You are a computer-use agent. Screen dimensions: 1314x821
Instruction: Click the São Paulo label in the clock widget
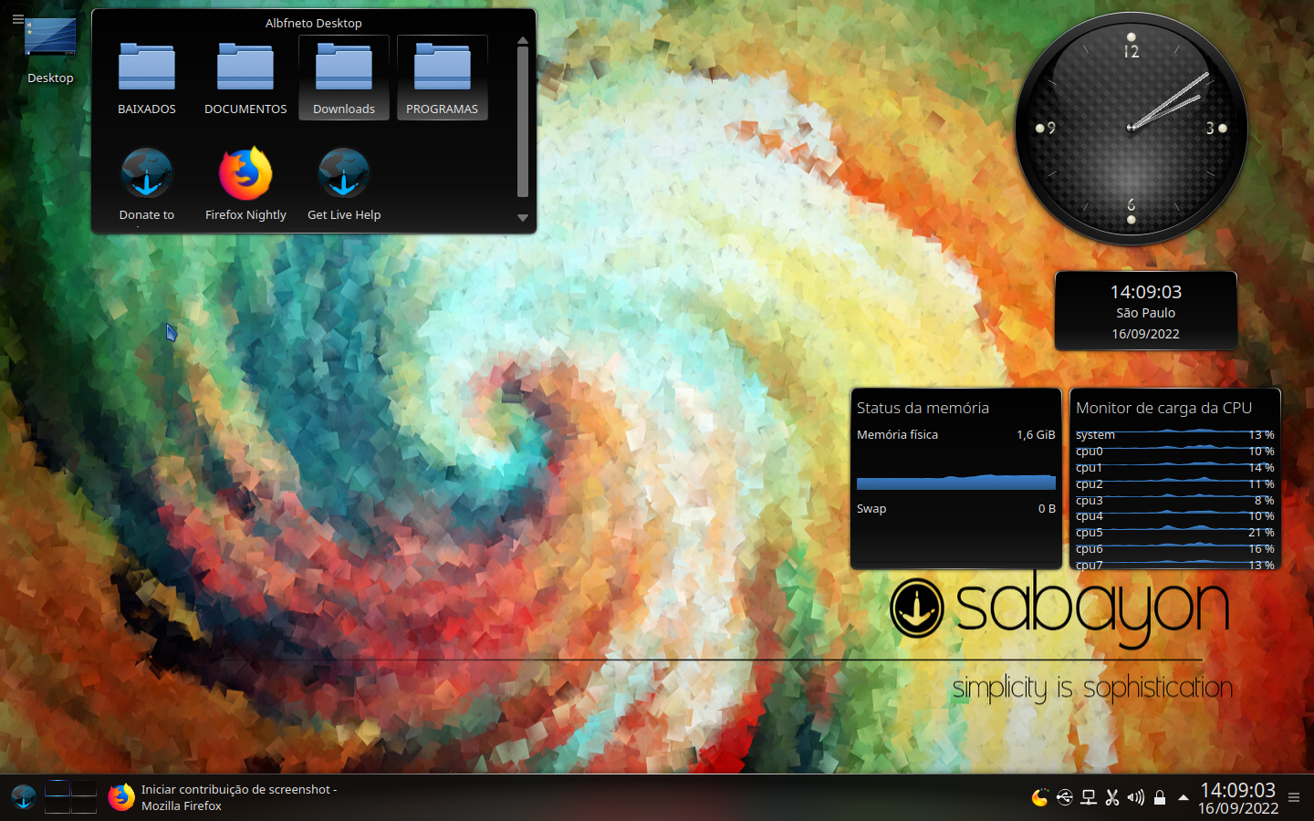point(1146,313)
